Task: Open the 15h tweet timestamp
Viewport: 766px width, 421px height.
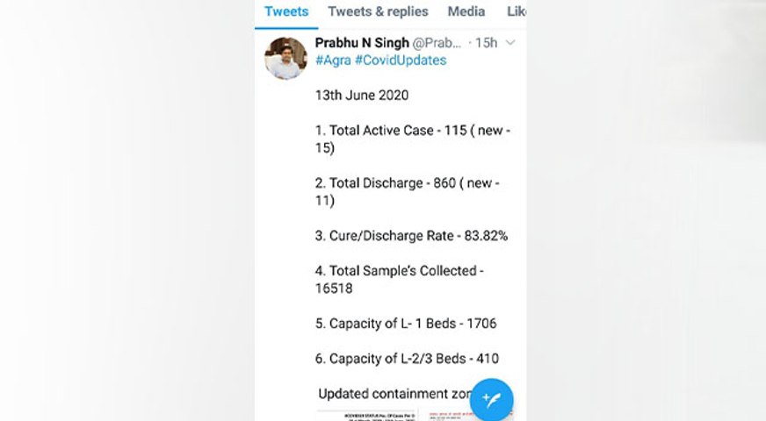Action: tap(486, 43)
